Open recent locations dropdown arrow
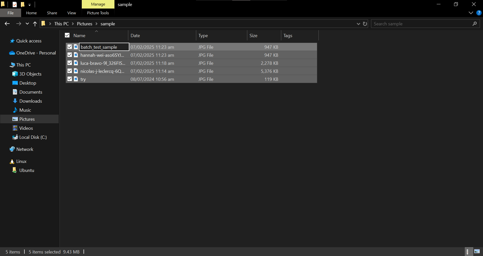483x256 pixels. click(x=27, y=24)
